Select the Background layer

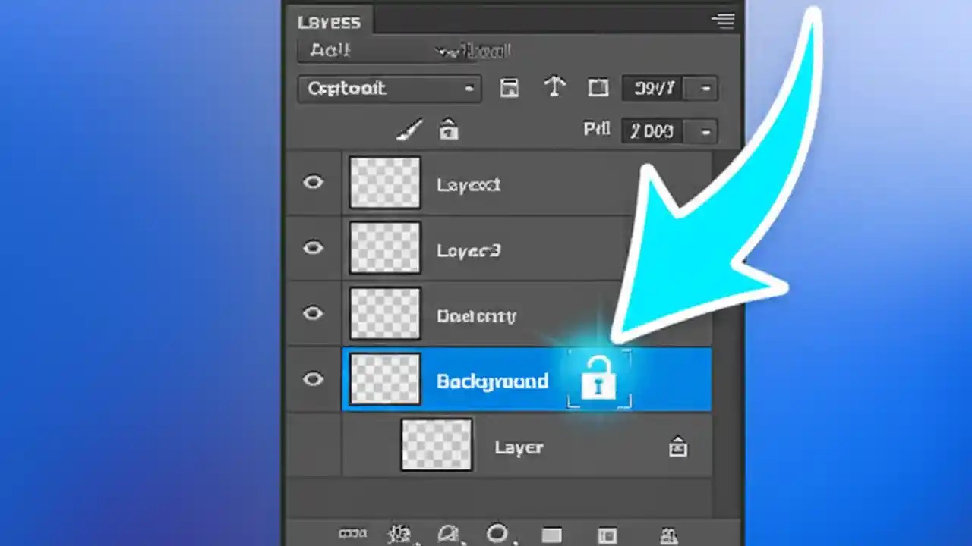pos(492,380)
